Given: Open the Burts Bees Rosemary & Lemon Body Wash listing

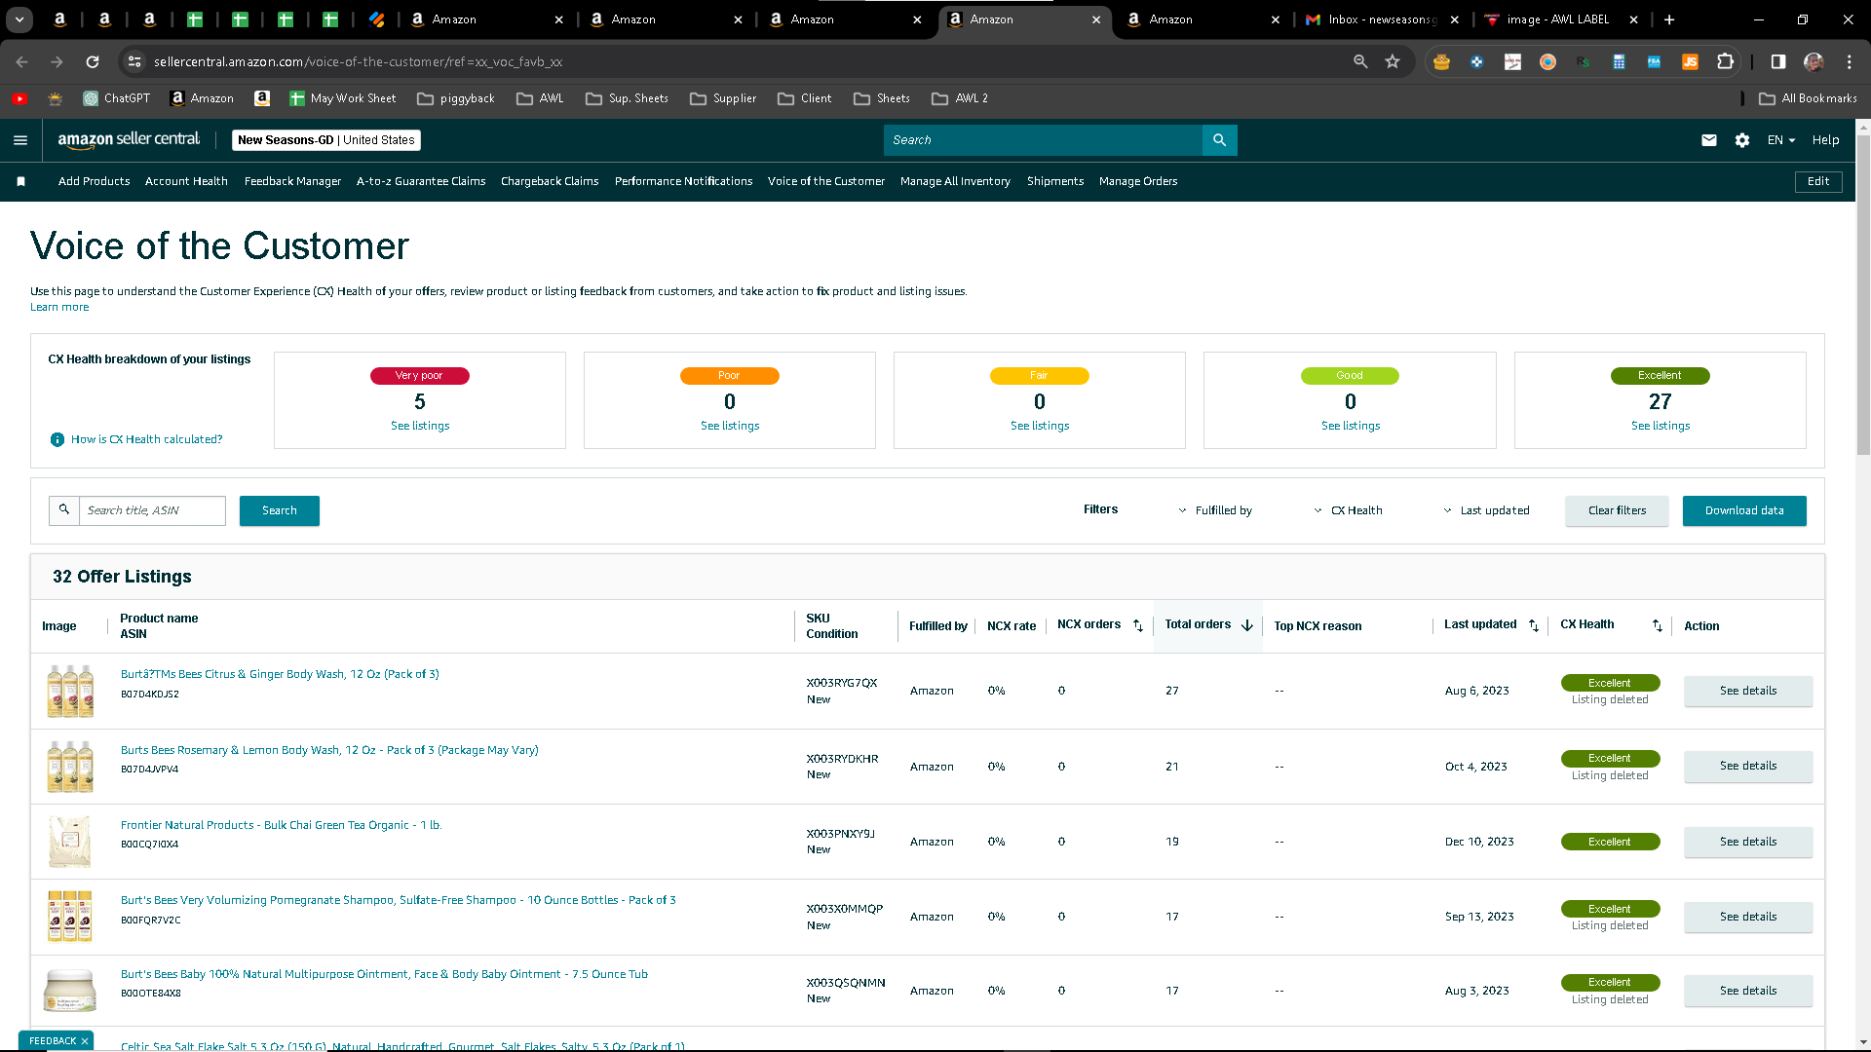Looking at the screenshot, I should [x=329, y=750].
